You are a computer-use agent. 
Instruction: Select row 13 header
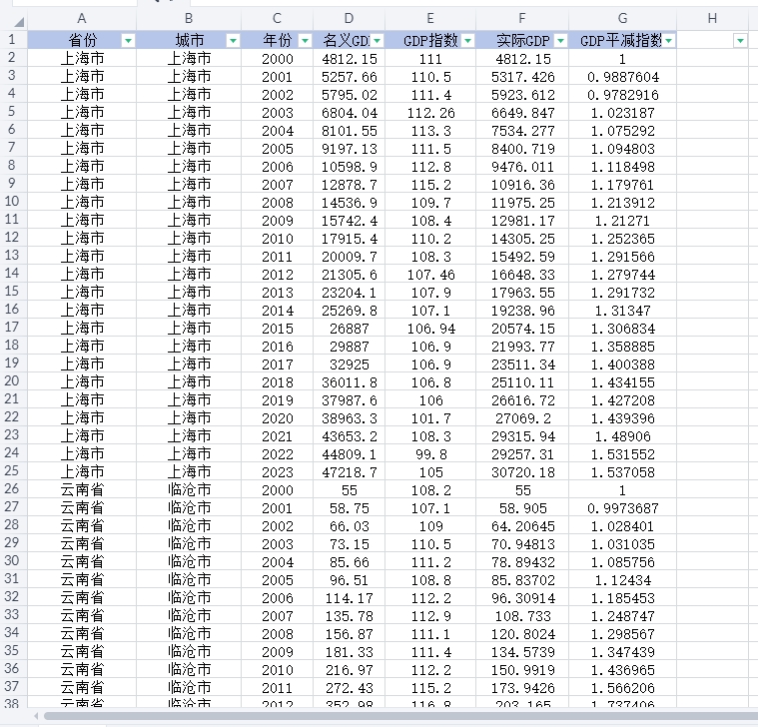12,256
